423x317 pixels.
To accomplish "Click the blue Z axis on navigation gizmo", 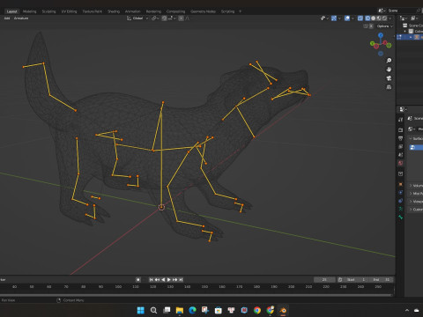I will 381,35.
